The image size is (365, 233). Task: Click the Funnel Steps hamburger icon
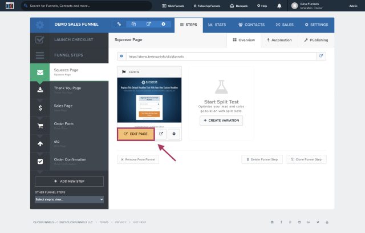[40, 55]
